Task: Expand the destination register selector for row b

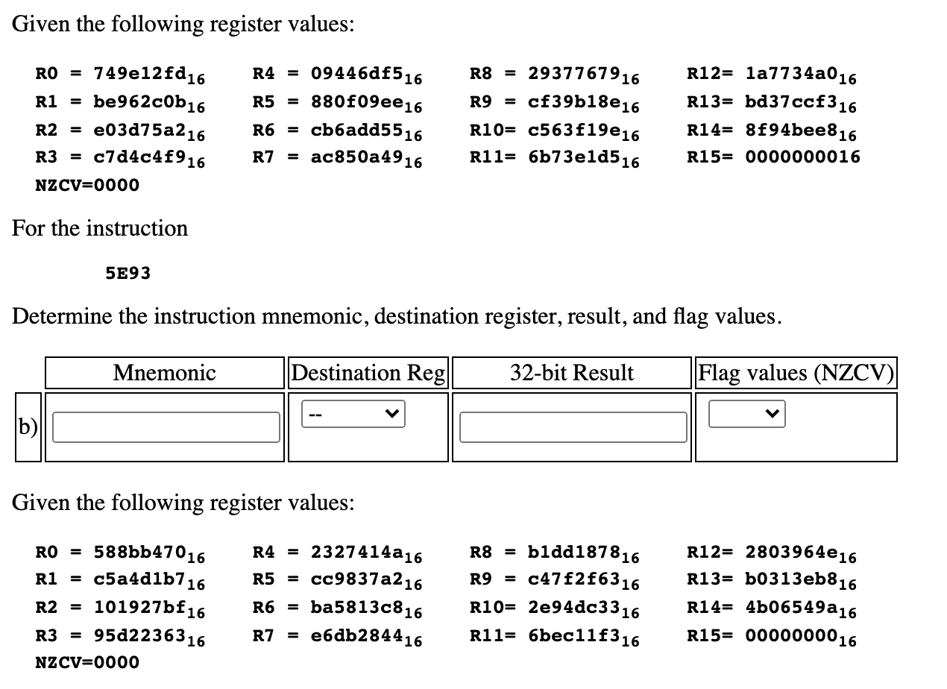Action: pos(353,414)
